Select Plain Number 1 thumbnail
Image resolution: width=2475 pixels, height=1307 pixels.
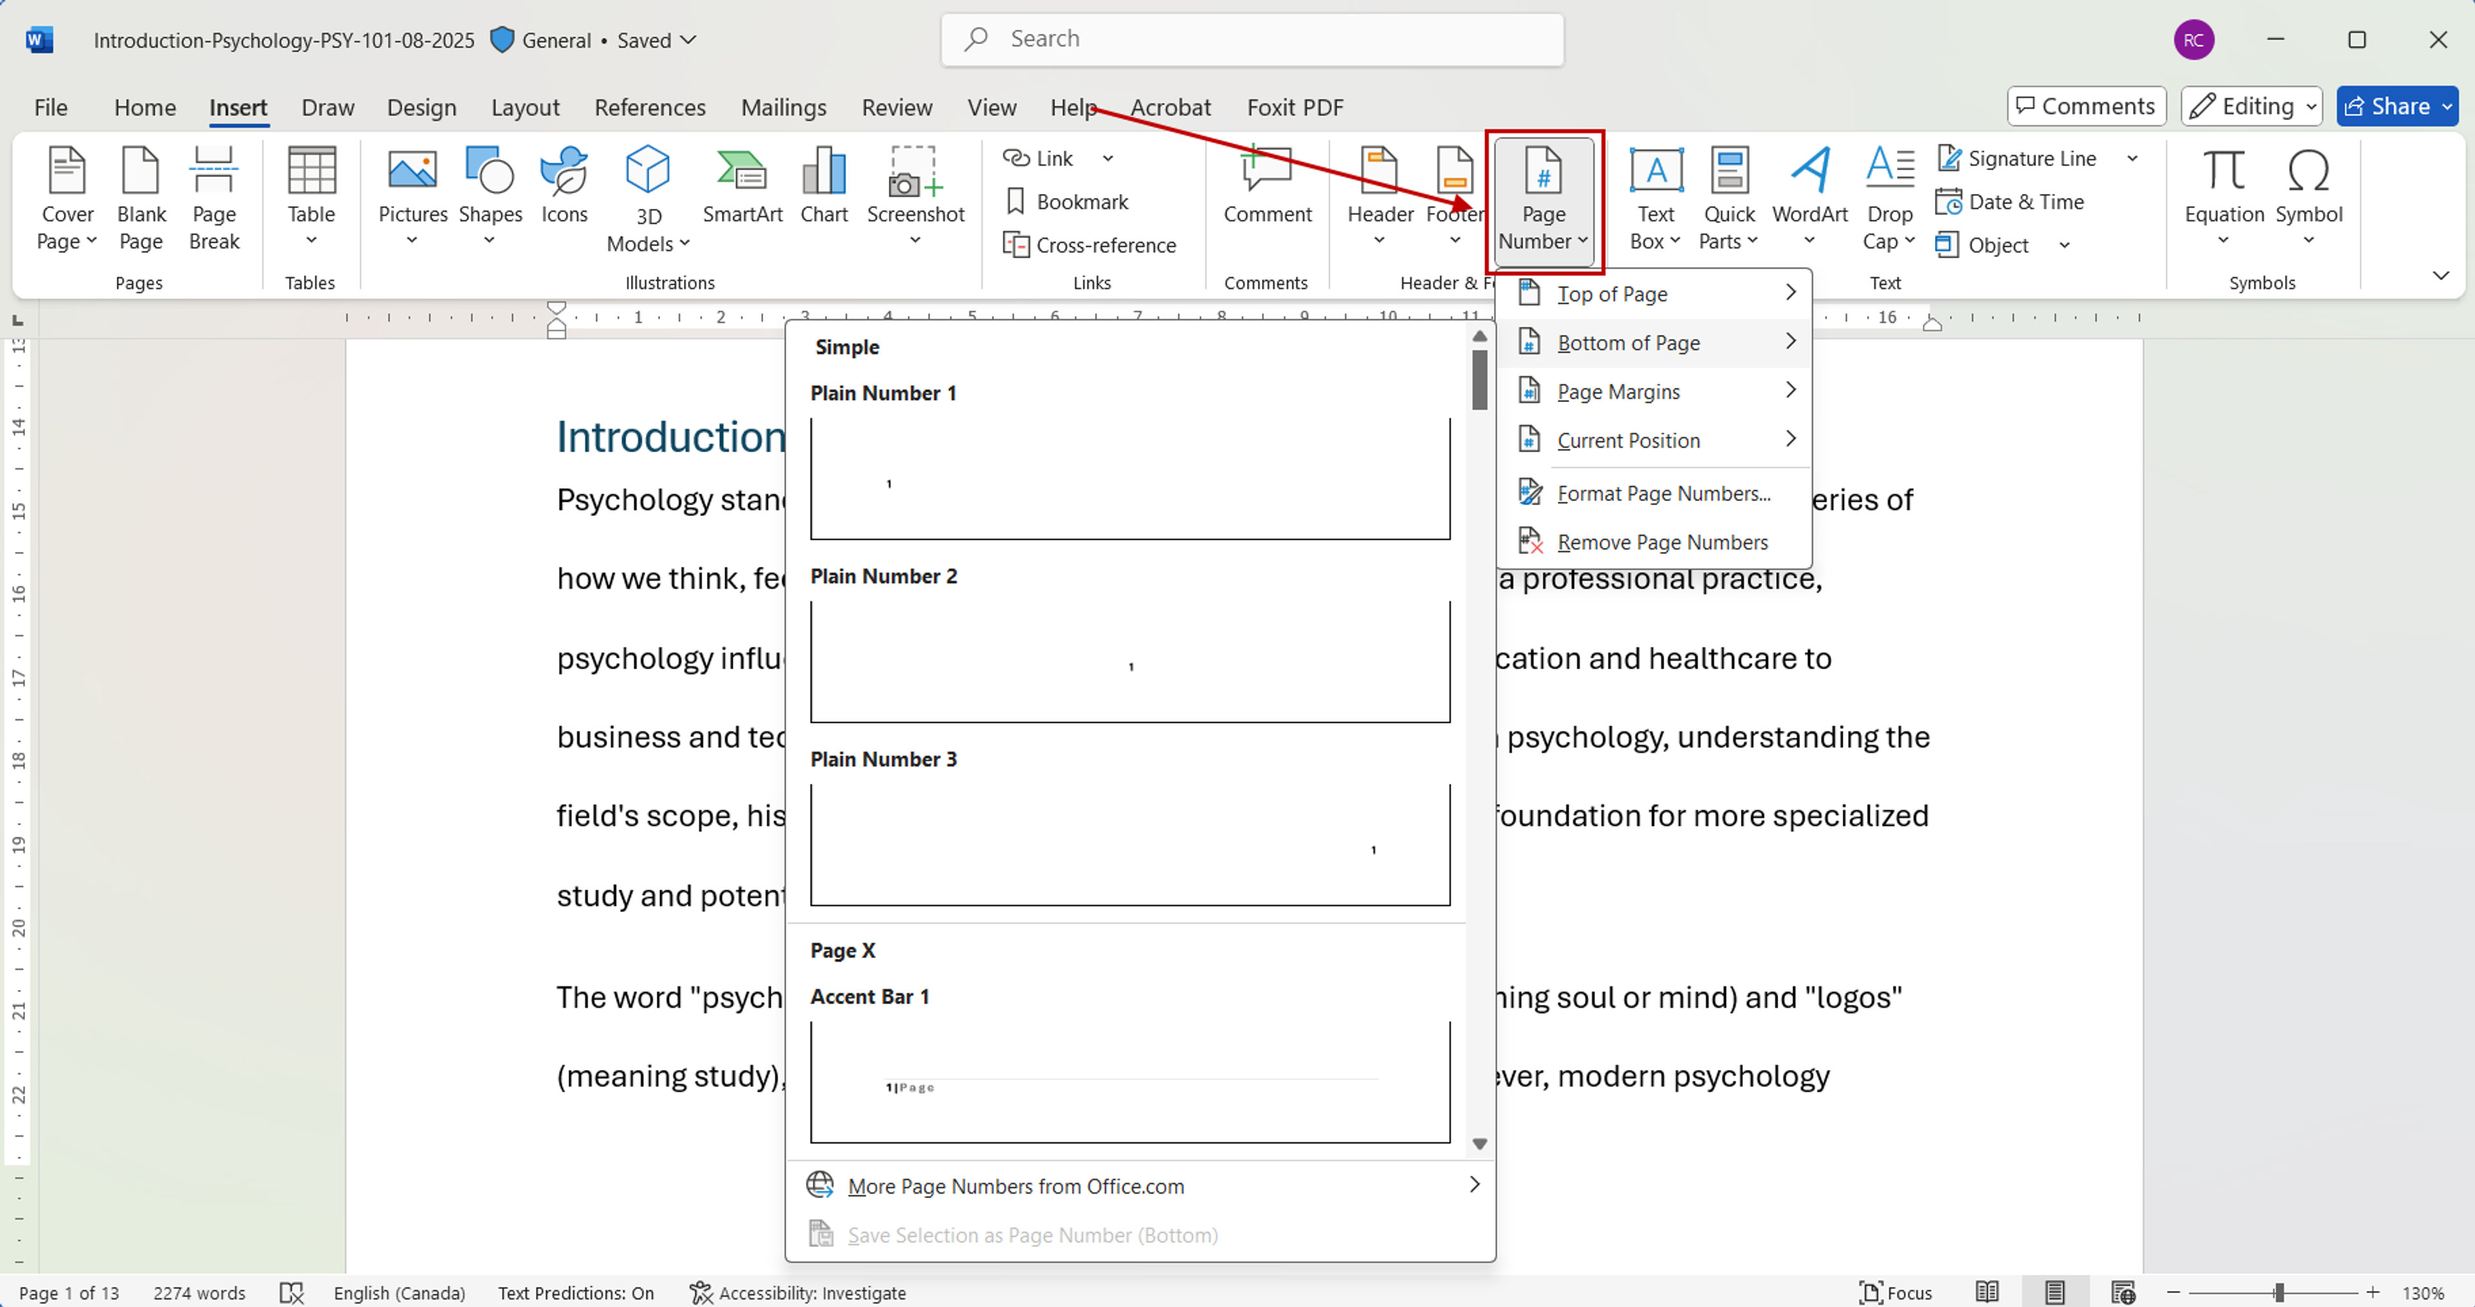pos(1130,478)
